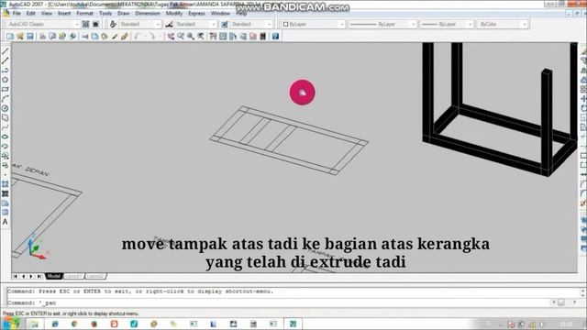Activate the Pan Realtime icon
The height and width of the screenshot is (330, 587).
[x=171, y=37]
